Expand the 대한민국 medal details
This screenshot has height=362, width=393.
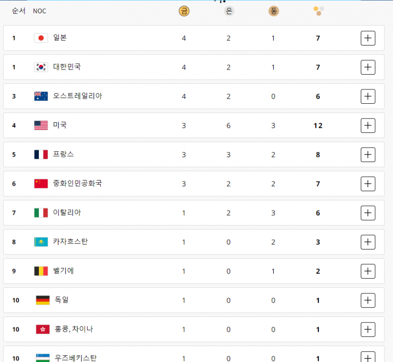pyautogui.click(x=368, y=67)
